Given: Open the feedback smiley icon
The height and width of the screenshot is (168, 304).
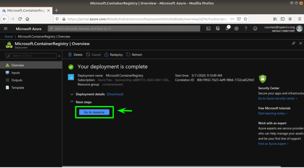Looking at the screenshot, I should click(x=255, y=28).
